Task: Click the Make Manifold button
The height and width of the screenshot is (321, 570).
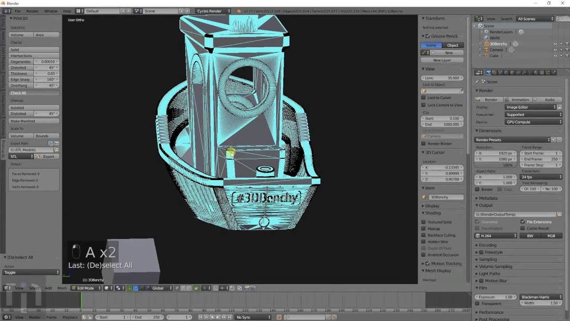Action: click(34, 121)
